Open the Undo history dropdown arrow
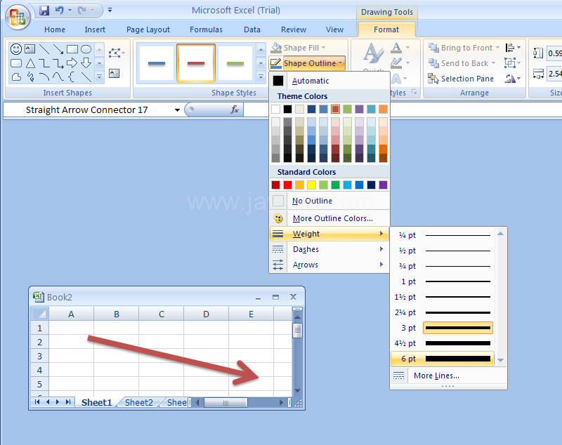 point(70,11)
